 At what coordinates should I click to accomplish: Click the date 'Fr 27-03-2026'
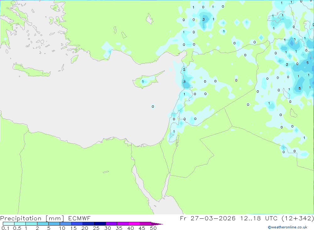(x=208, y=218)
